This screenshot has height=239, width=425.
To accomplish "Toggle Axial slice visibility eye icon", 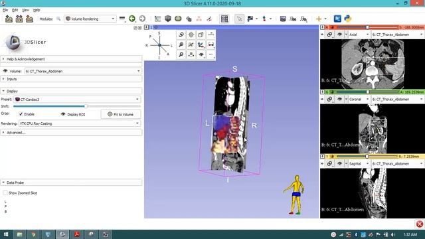I will 339,35.
